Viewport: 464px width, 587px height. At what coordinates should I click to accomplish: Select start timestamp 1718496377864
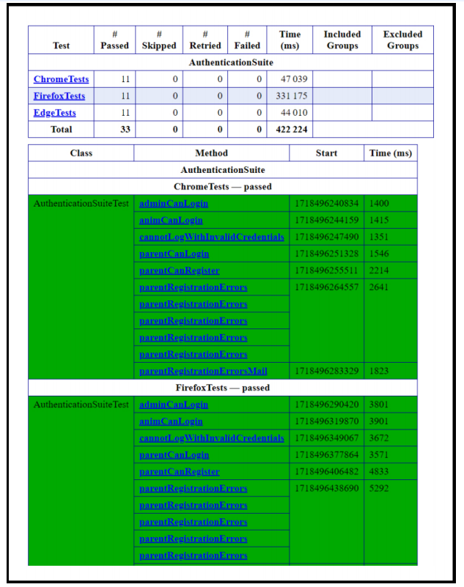327,455
